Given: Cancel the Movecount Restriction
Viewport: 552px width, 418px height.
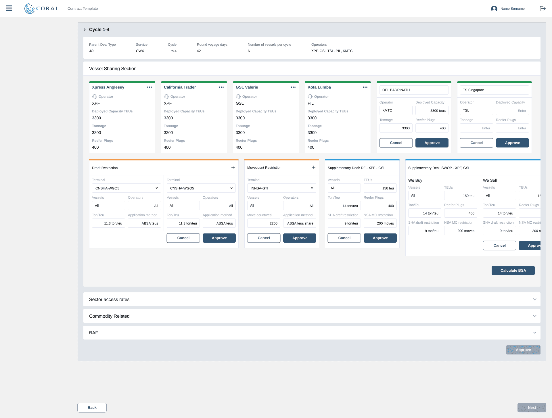Looking at the screenshot, I should coord(264,238).
